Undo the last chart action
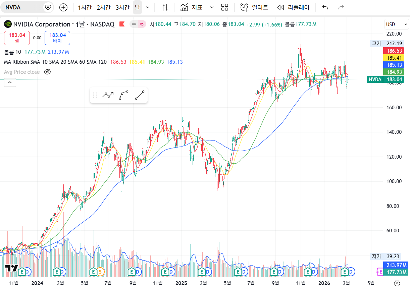 325,7
